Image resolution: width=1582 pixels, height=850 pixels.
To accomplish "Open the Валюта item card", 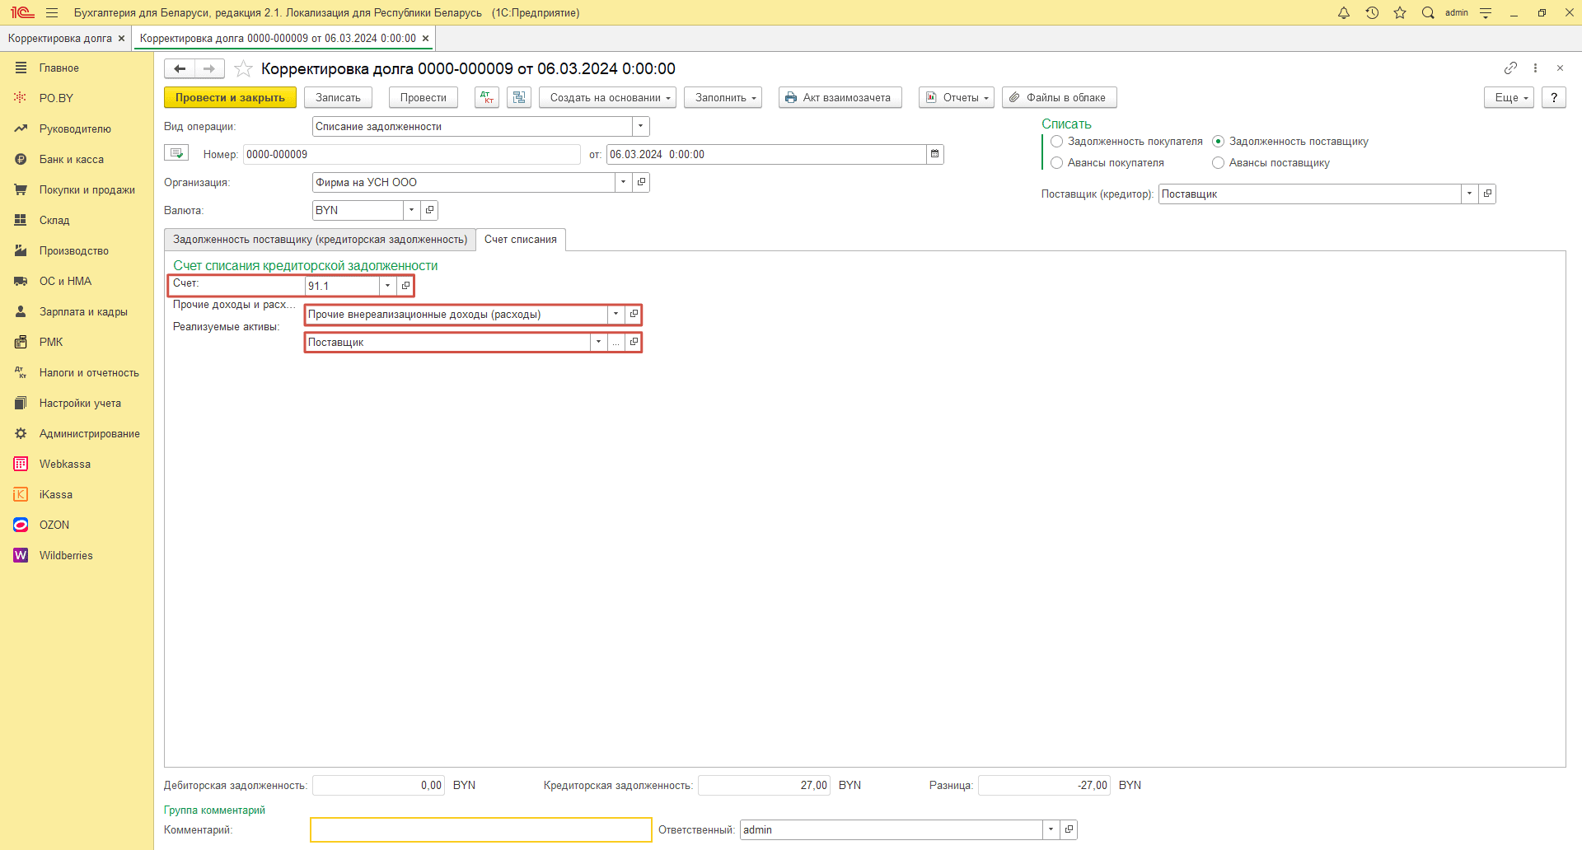I will click(429, 210).
